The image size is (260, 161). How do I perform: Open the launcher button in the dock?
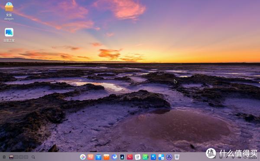click(4, 157)
